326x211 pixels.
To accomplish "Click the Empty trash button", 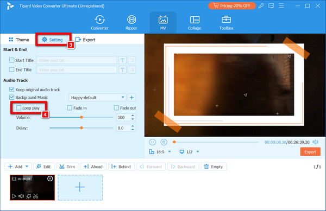I will tap(214, 167).
